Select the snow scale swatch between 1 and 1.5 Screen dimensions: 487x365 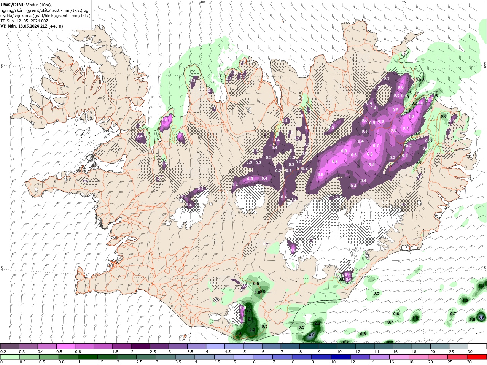click(x=103, y=346)
